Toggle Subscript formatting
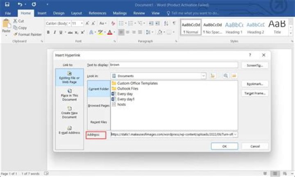The height and width of the screenshot is (177, 295). click(x=76, y=32)
